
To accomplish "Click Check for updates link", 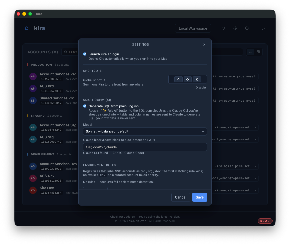I will point(122,217).
